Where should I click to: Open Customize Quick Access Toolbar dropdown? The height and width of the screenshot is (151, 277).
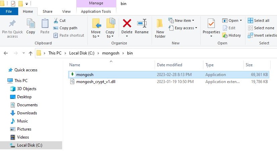coord(27,4)
